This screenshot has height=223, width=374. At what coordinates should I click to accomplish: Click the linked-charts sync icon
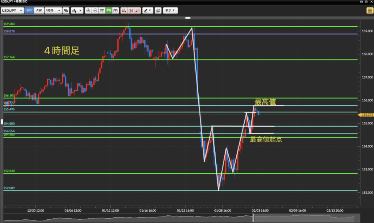[66, 11]
